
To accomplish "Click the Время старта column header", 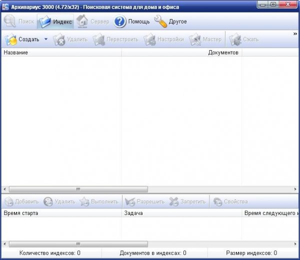I will 61,213.
